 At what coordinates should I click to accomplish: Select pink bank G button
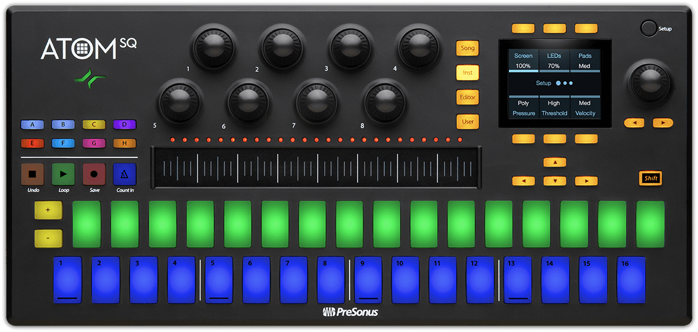[94, 143]
